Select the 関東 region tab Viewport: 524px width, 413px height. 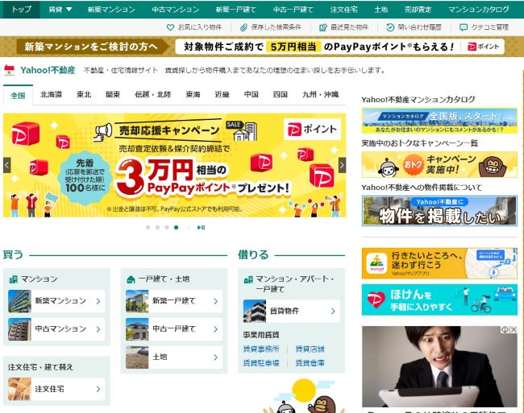coord(113,94)
